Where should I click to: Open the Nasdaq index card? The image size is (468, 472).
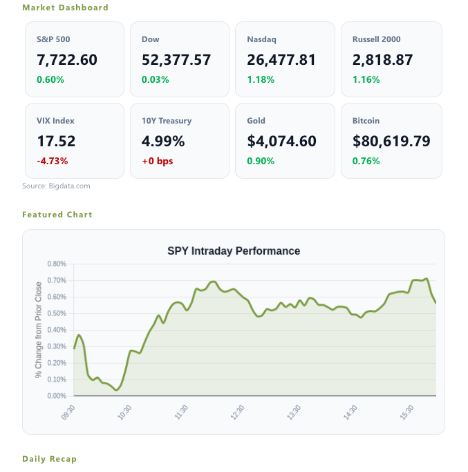tap(285, 59)
